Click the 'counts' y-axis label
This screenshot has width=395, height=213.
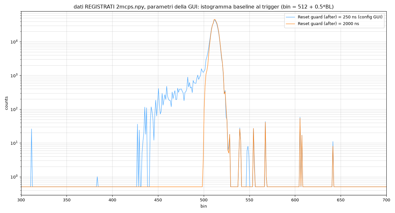tap(6, 103)
